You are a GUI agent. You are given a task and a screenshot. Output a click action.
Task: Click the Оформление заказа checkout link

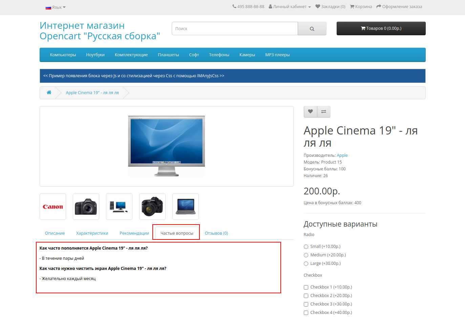pos(399,6)
